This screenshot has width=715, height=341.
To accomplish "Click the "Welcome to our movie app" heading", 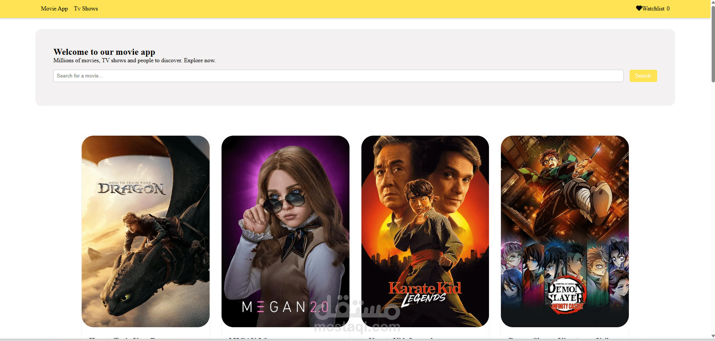I will [x=104, y=52].
